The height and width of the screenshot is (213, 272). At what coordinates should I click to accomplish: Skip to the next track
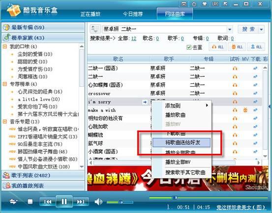81,202
